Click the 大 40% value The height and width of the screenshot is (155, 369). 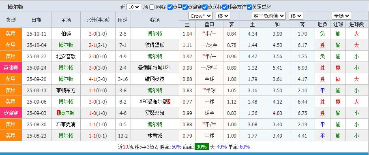tap(222, 147)
